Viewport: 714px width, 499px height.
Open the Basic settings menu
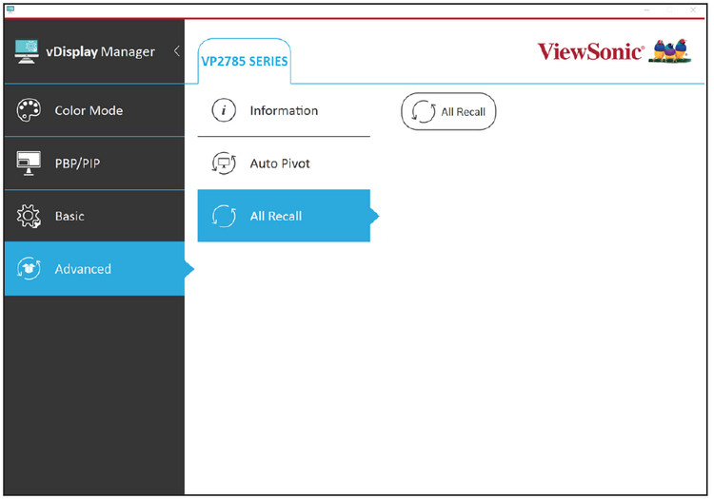[x=94, y=216]
